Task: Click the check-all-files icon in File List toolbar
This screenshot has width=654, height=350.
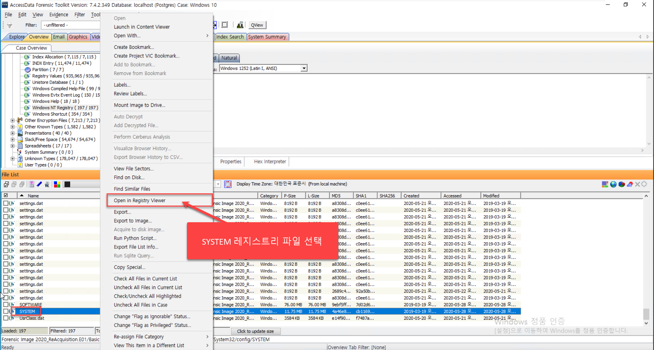Action: (x=6, y=185)
